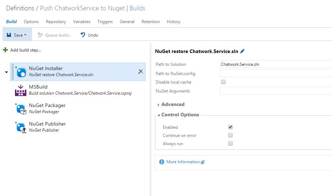Select the NuGet Packager step title

[47, 105]
